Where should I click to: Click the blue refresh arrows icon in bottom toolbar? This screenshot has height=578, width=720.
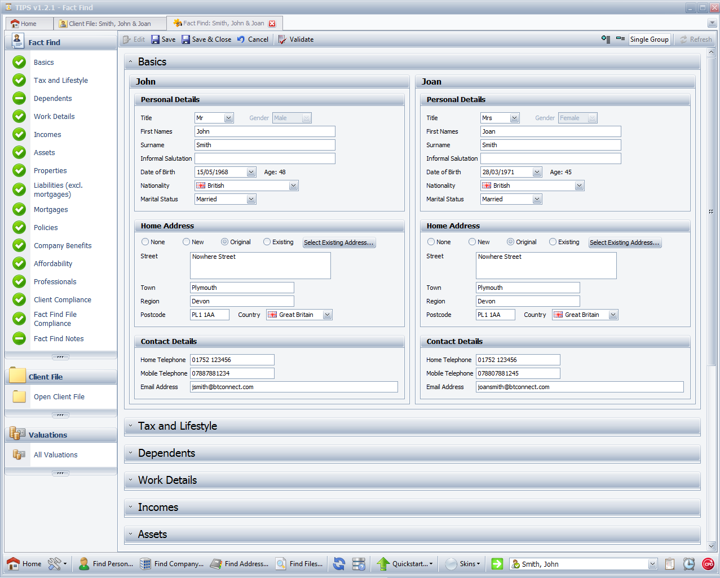pyautogui.click(x=339, y=564)
